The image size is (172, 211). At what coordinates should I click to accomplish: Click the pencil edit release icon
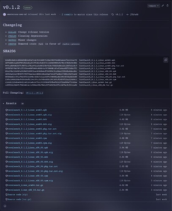pos(163,6)
